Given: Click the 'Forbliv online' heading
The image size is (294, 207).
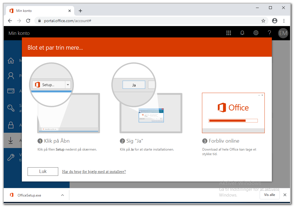Looking at the screenshot, I should (224, 141).
